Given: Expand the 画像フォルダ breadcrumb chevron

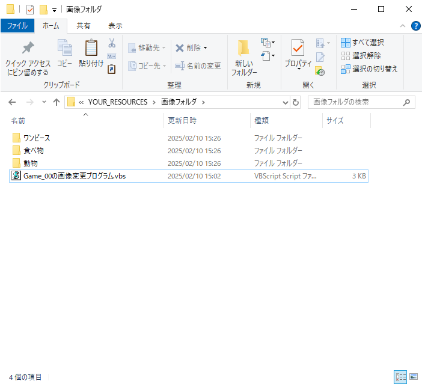Looking at the screenshot, I should 203,102.
